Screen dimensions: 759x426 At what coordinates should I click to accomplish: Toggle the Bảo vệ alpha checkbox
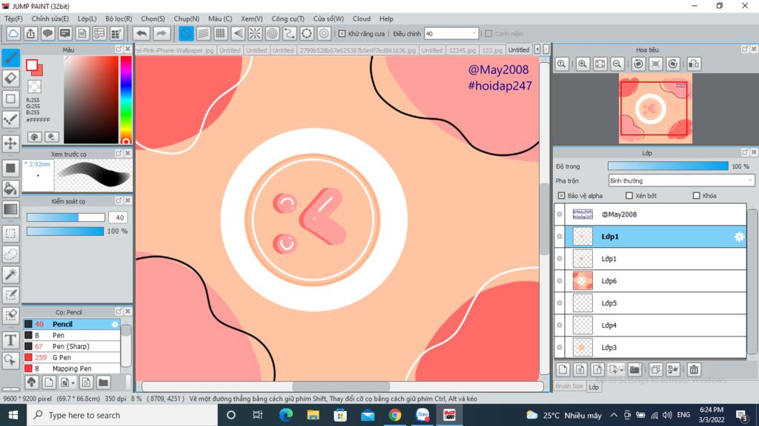[x=562, y=195]
